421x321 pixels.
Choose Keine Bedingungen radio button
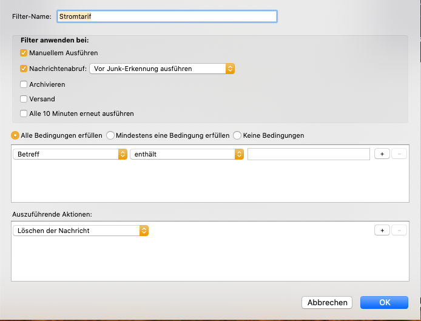pyautogui.click(x=237, y=135)
